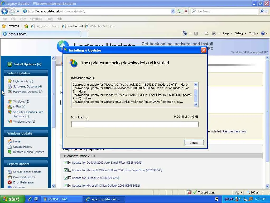Click the Restore them now link
Viewport: 270px width, 203px height.
234,131
